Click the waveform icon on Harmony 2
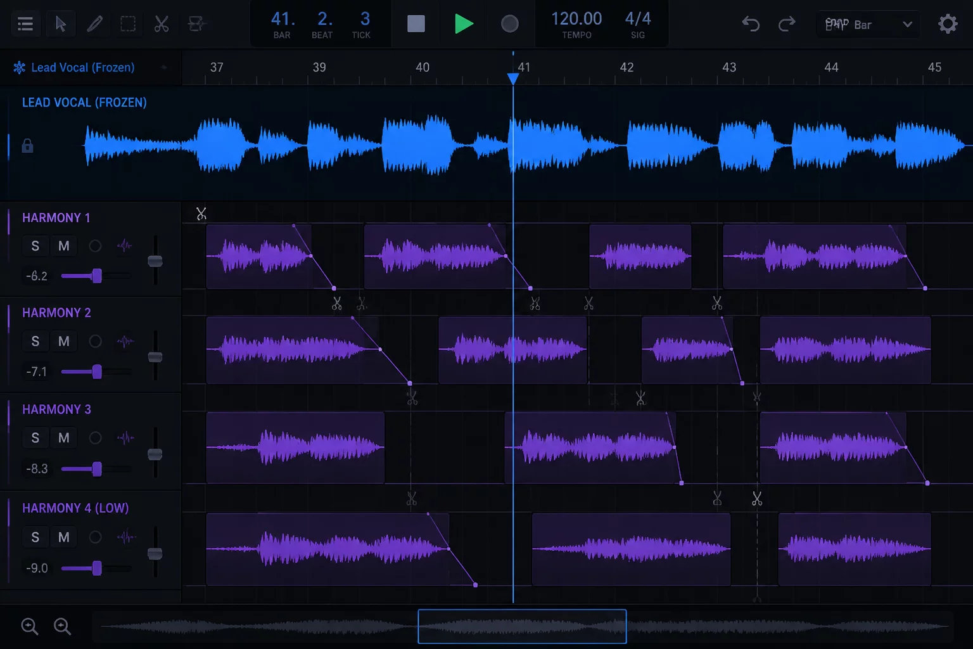973x649 pixels. [x=125, y=342]
